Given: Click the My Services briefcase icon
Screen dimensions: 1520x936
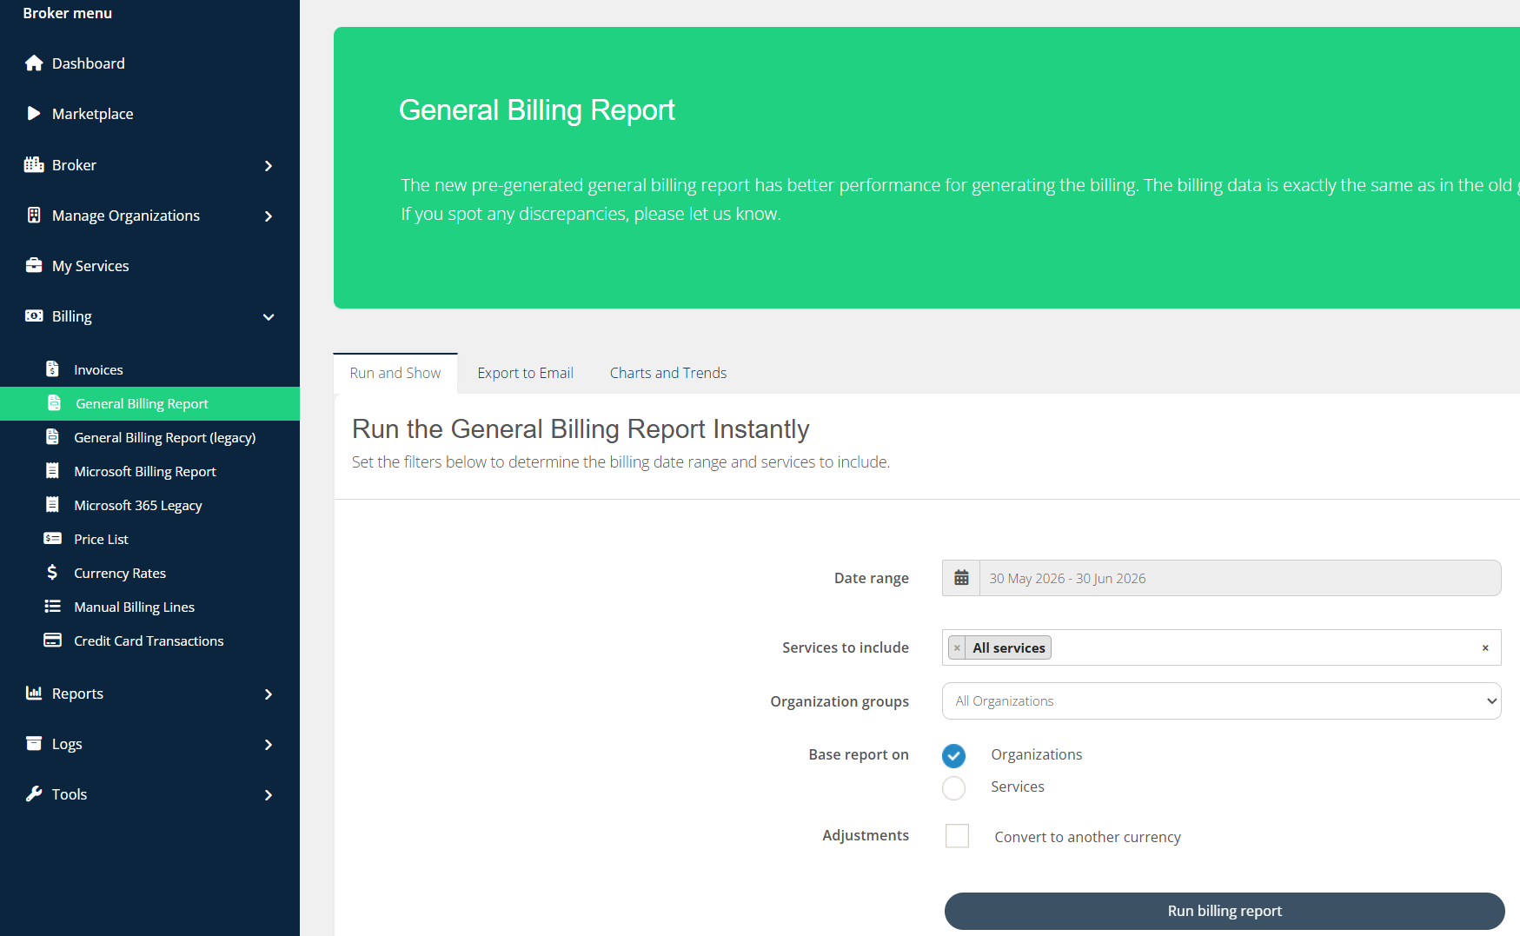Looking at the screenshot, I should (34, 265).
